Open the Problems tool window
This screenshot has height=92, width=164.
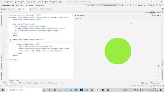tap(14, 83)
